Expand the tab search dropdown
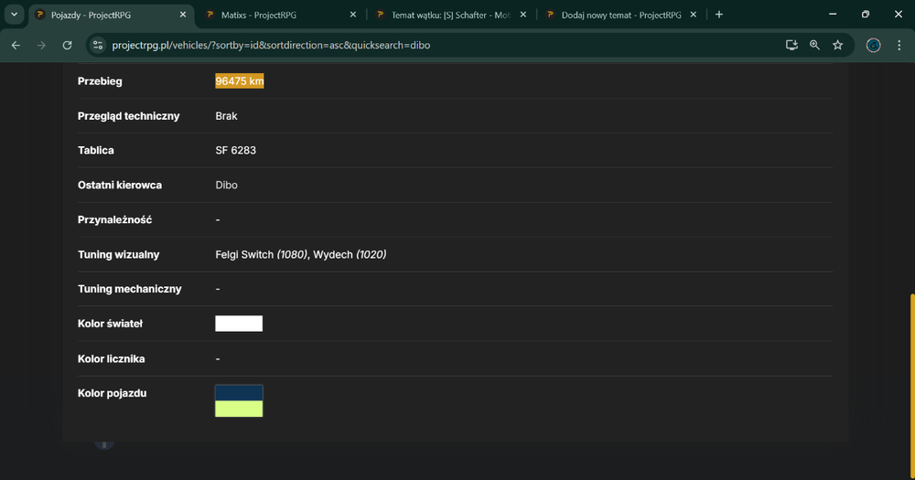Image resolution: width=915 pixels, height=480 pixels. [x=14, y=15]
